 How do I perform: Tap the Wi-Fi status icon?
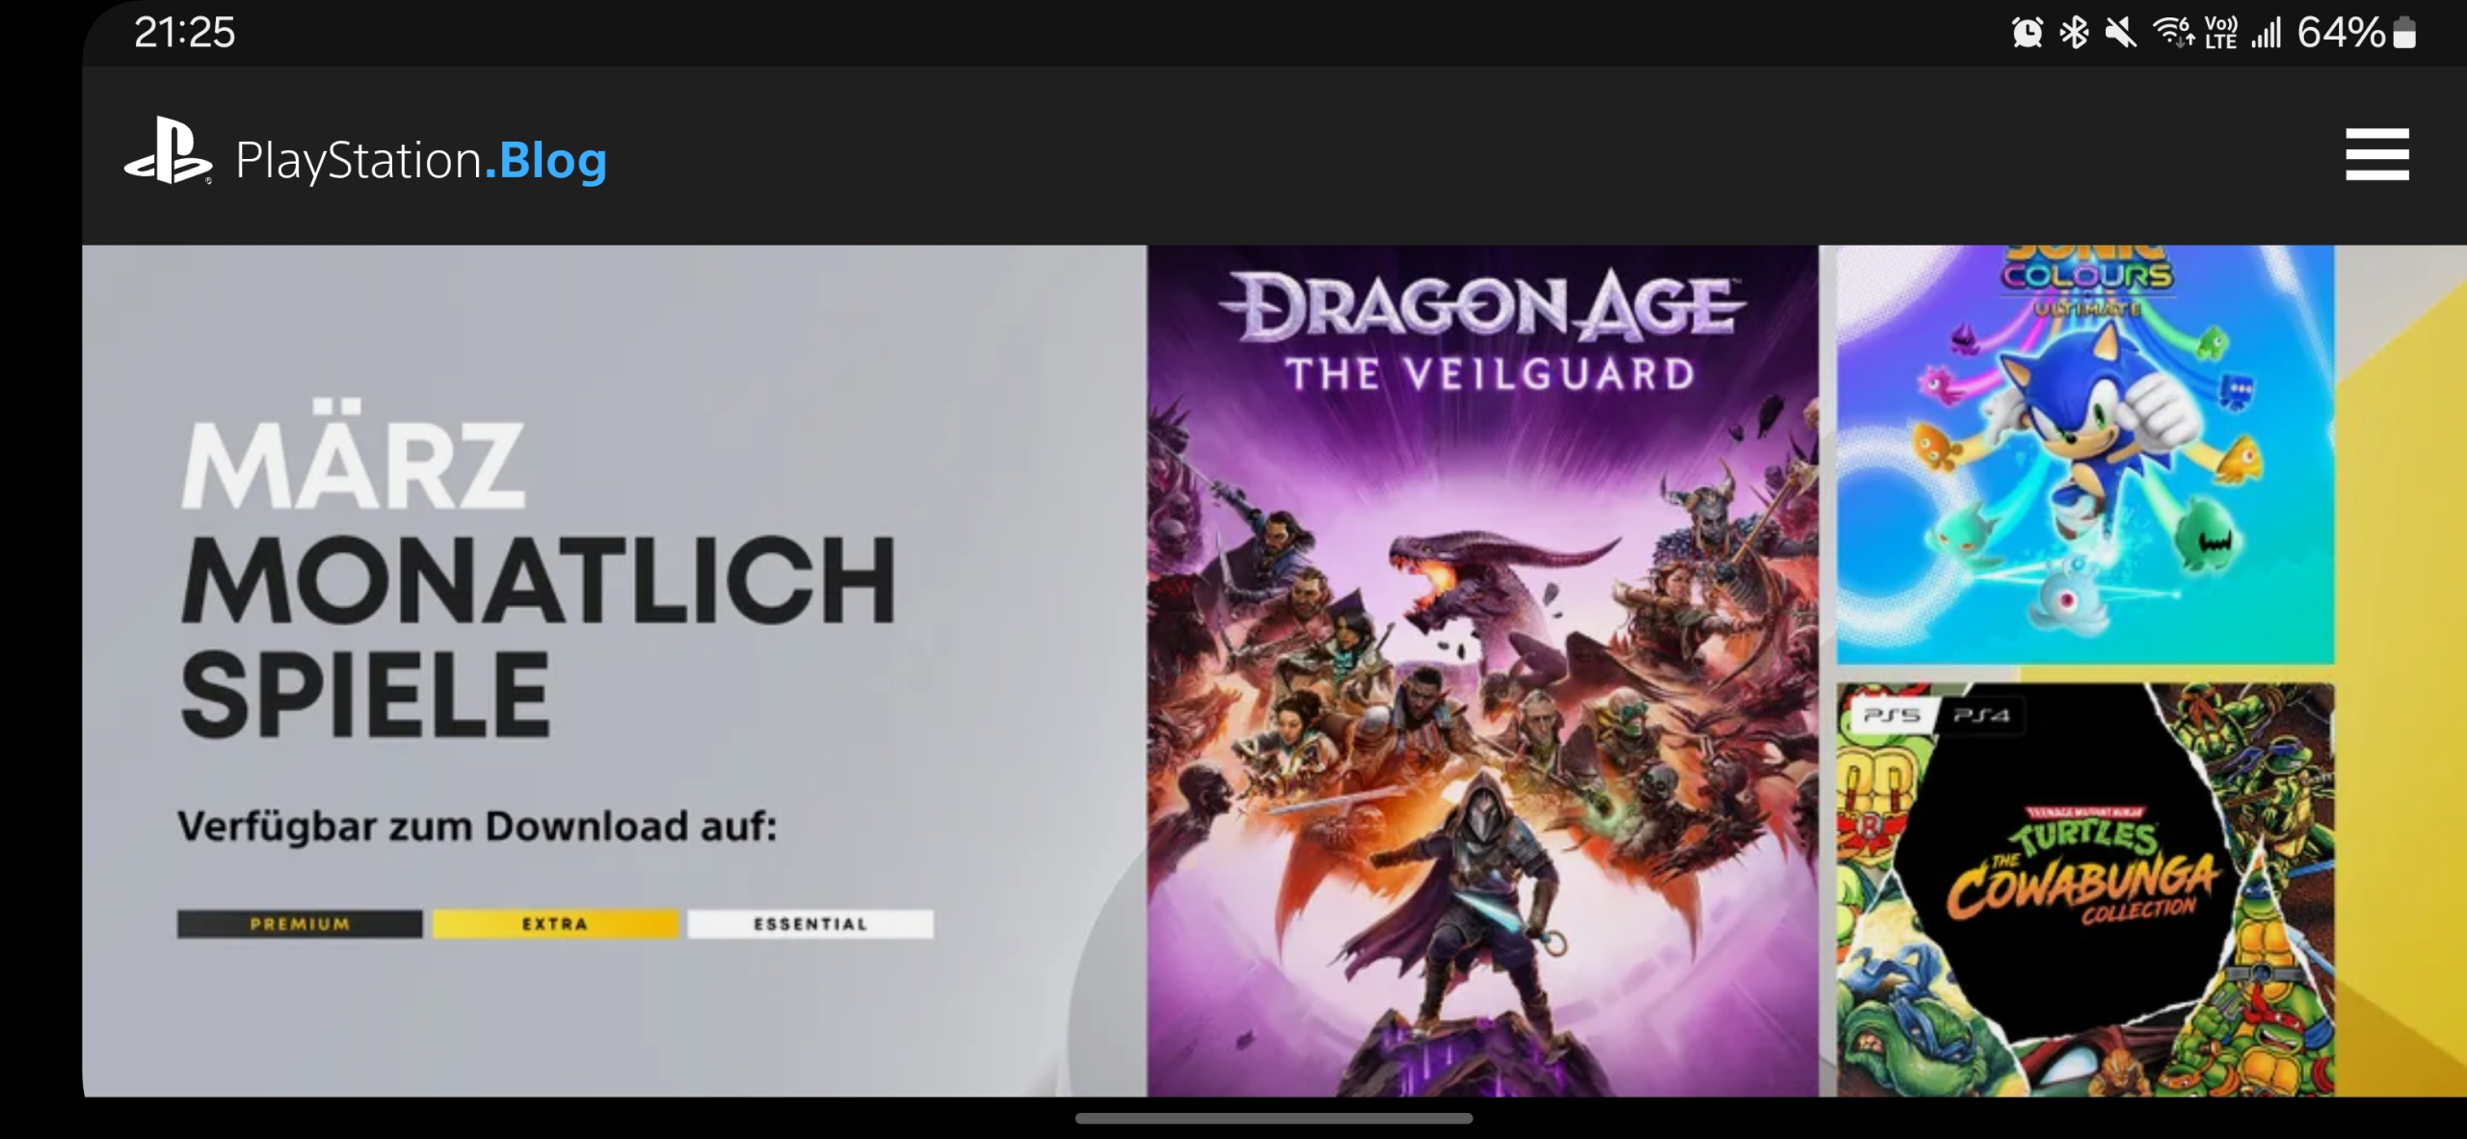[x=2173, y=33]
